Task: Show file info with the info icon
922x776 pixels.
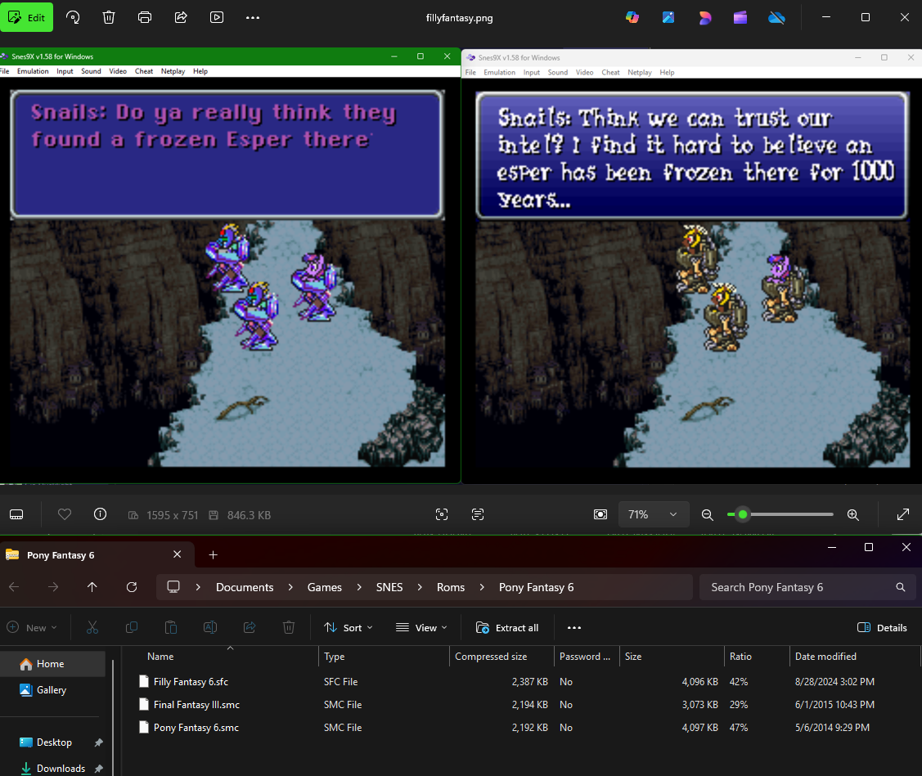Action: coord(101,515)
